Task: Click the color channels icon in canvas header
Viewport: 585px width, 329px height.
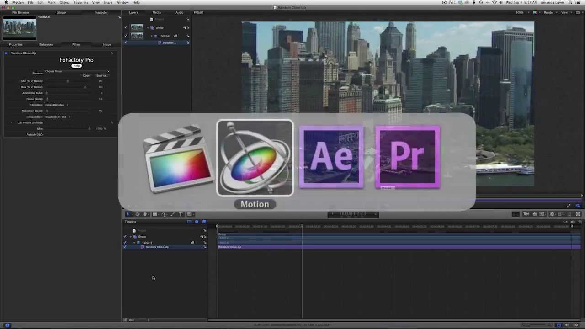Action: pyautogui.click(x=535, y=12)
